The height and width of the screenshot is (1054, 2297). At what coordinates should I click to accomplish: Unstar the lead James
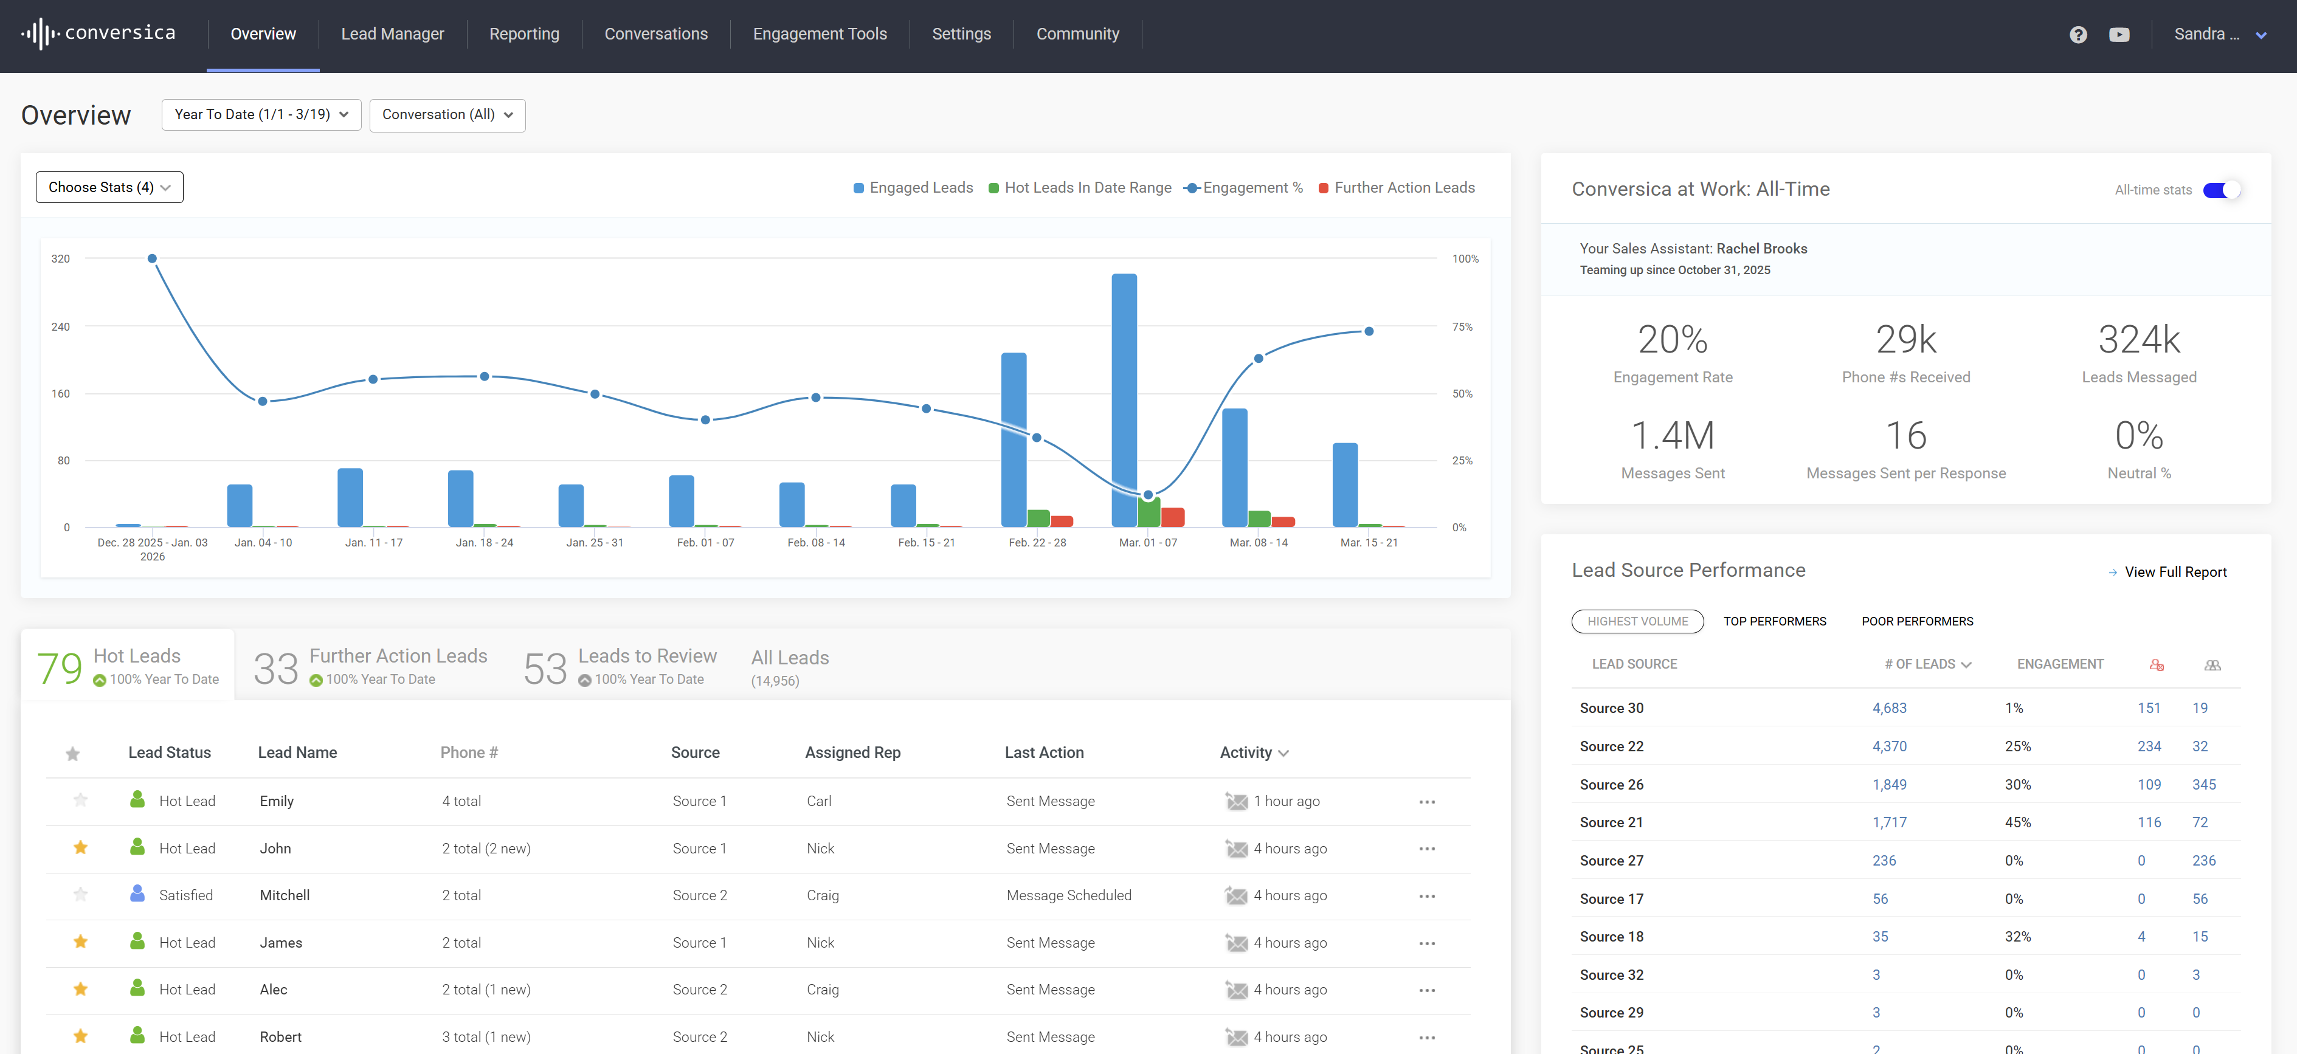[80, 943]
